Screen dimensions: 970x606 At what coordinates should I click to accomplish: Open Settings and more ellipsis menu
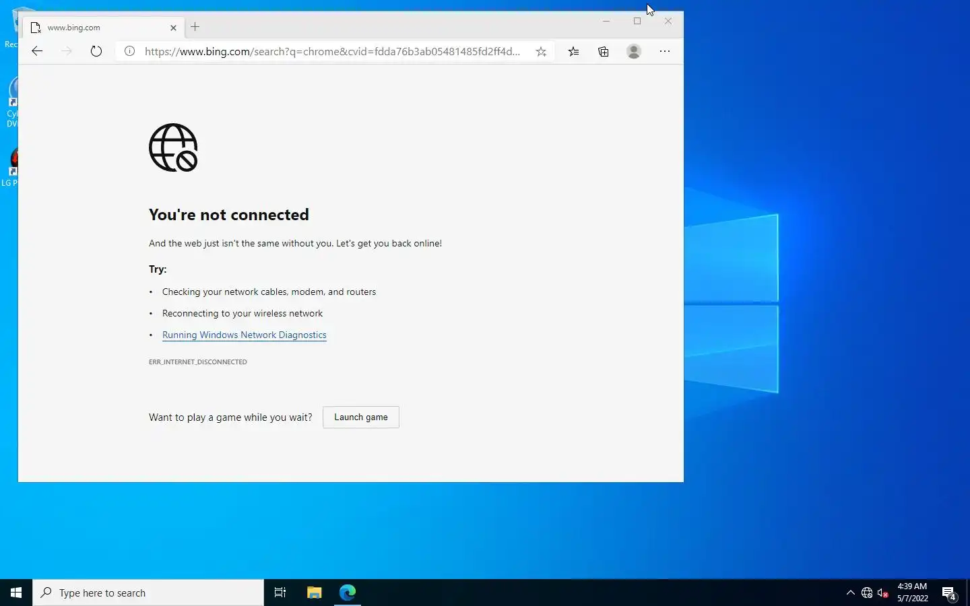tap(665, 51)
